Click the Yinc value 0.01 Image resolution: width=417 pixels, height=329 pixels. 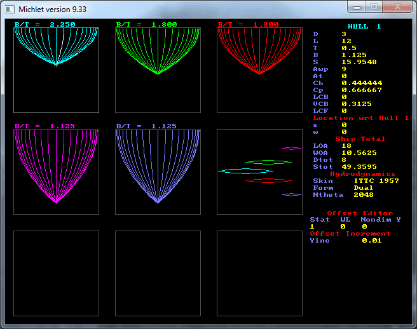pyautogui.click(x=372, y=241)
